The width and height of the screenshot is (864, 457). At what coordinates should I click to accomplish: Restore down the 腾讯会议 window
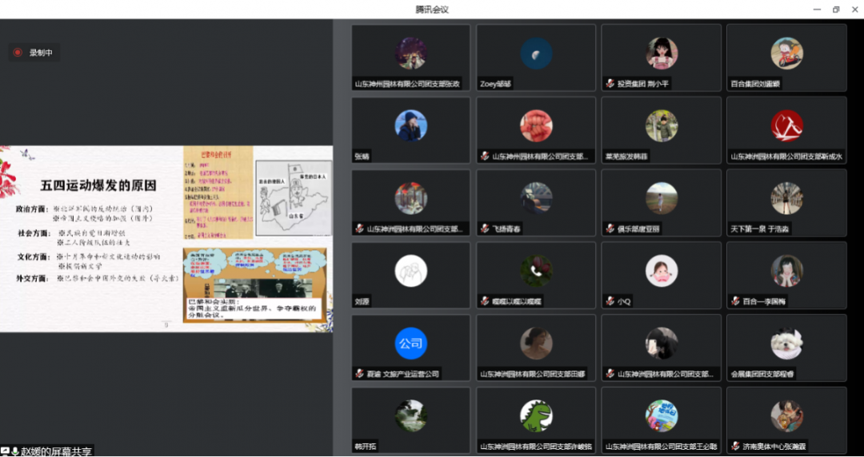836,10
